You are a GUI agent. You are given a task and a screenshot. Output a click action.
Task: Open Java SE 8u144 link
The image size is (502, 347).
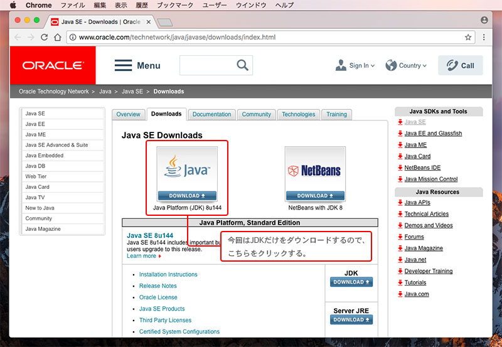click(150, 235)
